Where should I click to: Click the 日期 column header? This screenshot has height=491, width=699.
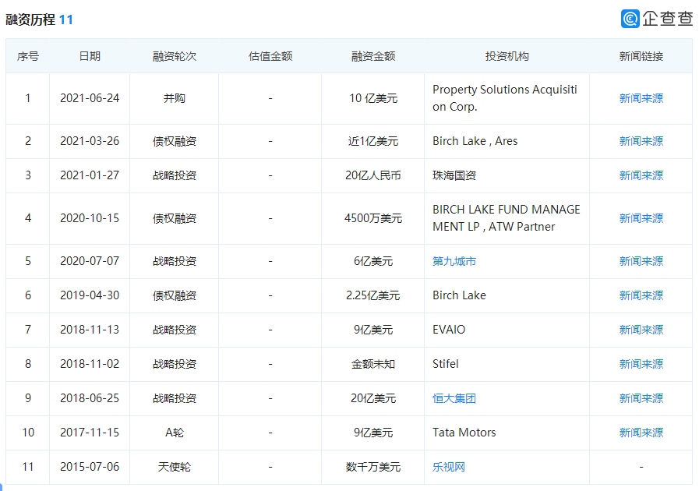click(90, 56)
